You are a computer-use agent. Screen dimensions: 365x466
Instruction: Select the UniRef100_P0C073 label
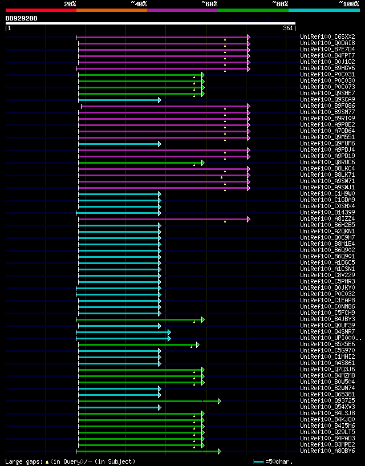327,87
